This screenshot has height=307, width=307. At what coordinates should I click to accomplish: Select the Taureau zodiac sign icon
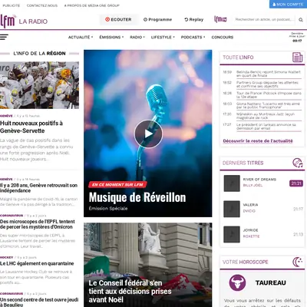[x=237, y=282]
